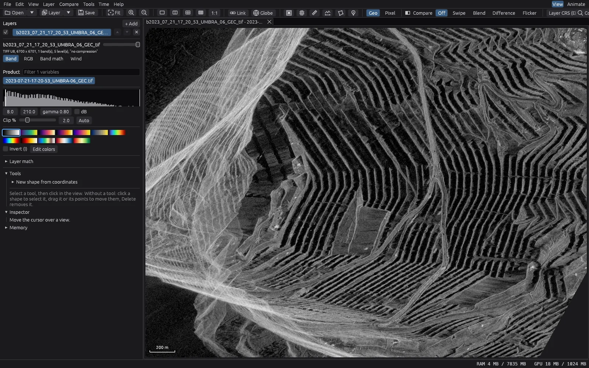Select the two-column split layout icon
The image size is (589, 368).
(175, 13)
